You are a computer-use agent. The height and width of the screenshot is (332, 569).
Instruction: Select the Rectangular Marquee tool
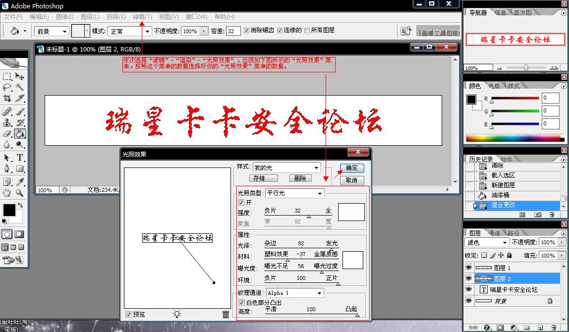click(7, 76)
